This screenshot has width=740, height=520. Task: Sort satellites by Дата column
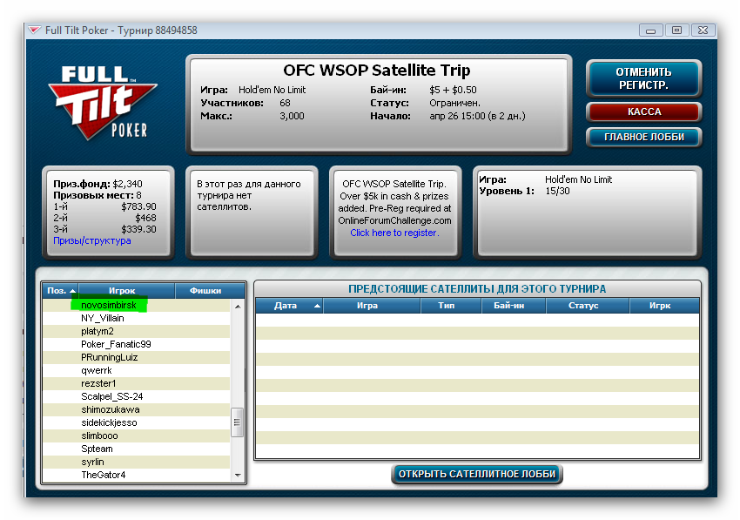pos(289,306)
